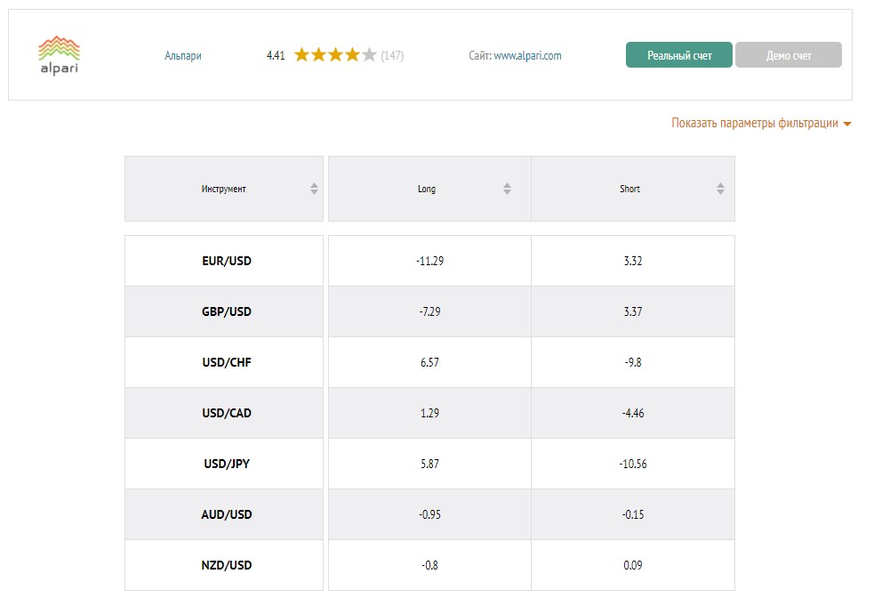Sort by Long column arrows
This screenshot has width=874, height=598.
(x=507, y=189)
